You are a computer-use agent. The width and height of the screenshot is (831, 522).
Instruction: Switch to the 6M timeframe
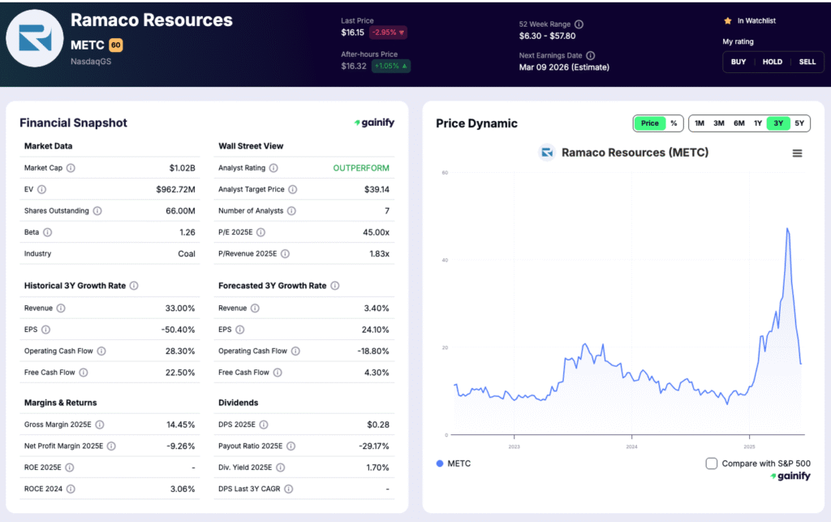click(738, 123)
